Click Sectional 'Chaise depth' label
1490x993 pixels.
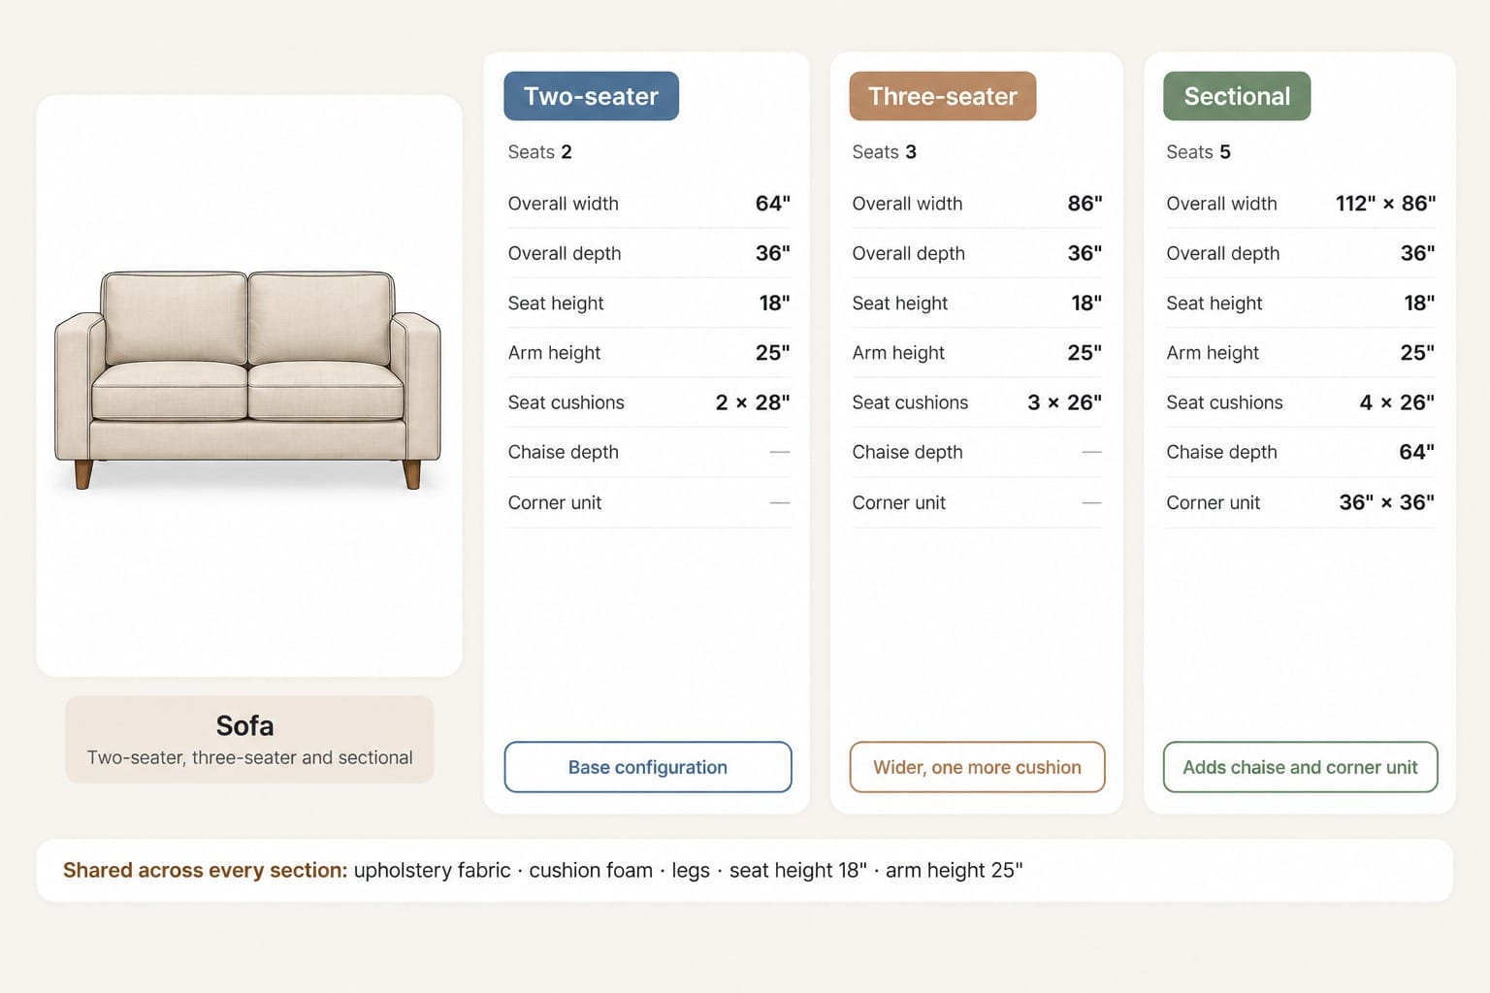[1221, 452]
